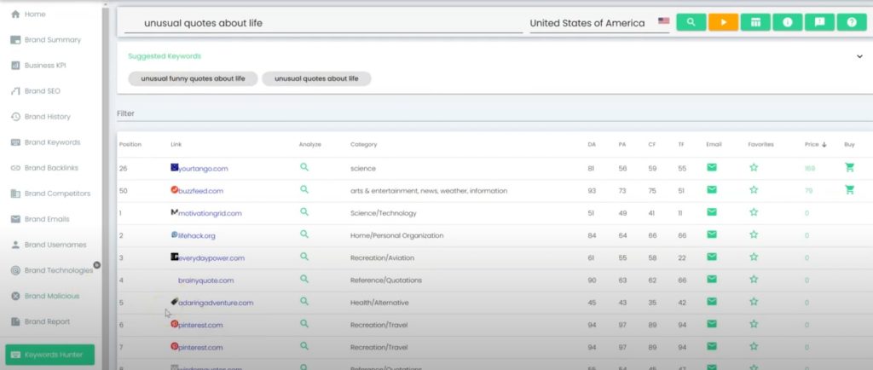Open the help question mark button
873x370 pixels.
click(851, 22)
